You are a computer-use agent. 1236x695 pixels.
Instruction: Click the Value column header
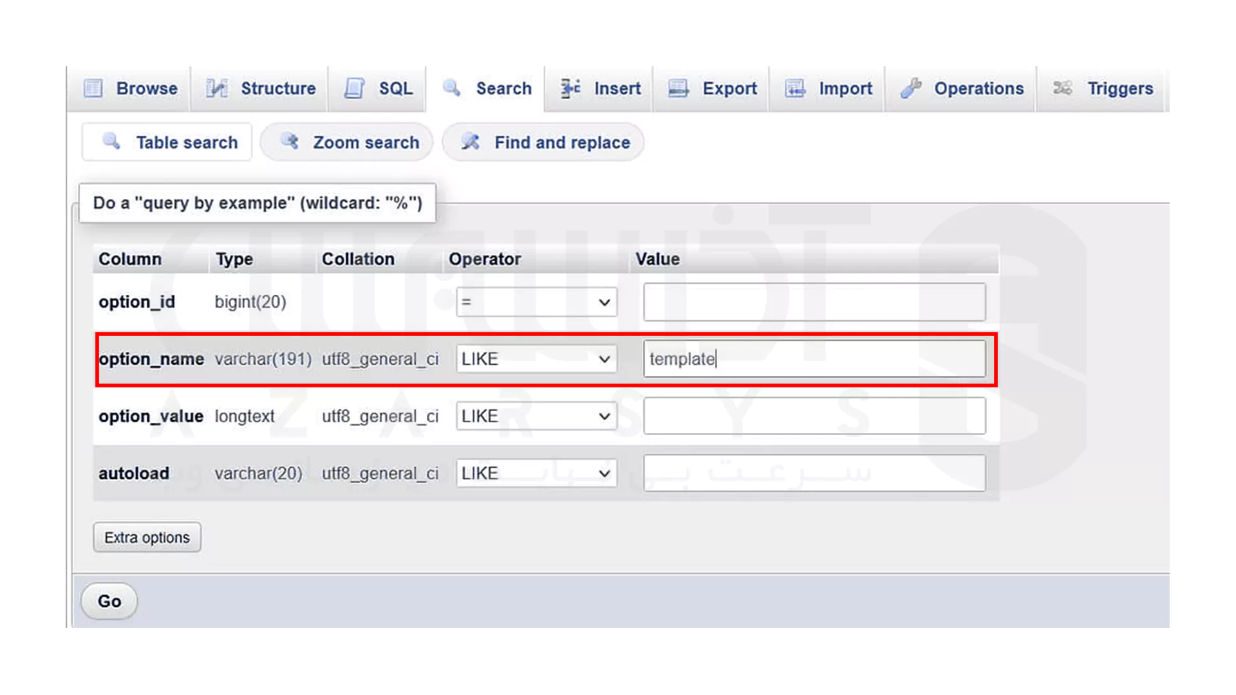pos(657,259)
